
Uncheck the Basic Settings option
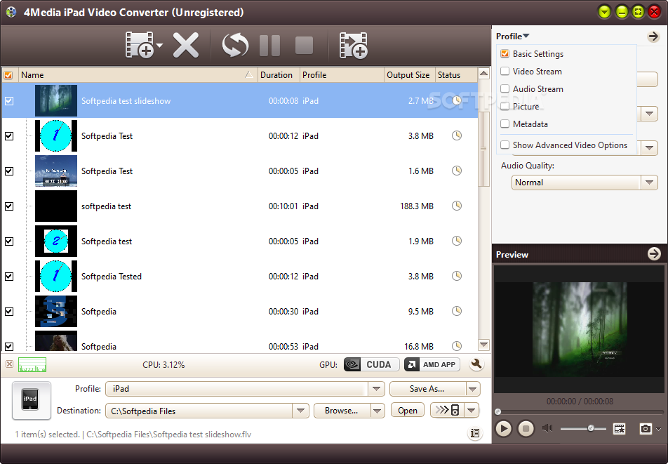[x=505, y=53]
